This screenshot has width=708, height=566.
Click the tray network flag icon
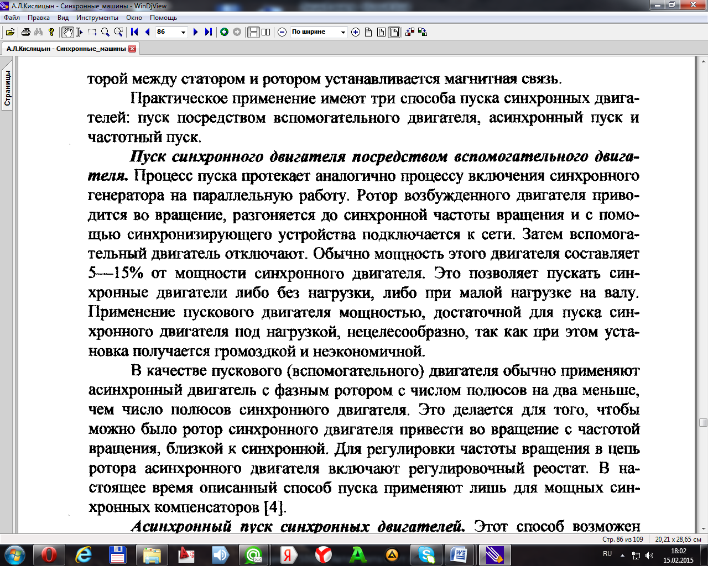click(636, 555)
